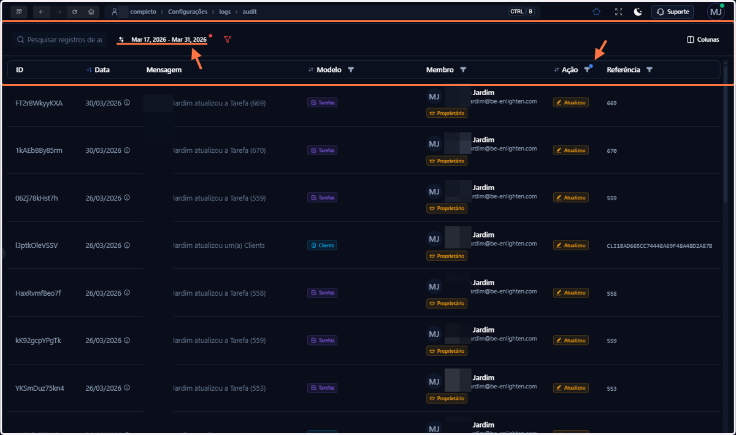Image resolution: width=736 pixels, height=435 pixels.
Task: Click Clients tag in row l3ptkOleVSSV
Action: [x=322, y=245]
